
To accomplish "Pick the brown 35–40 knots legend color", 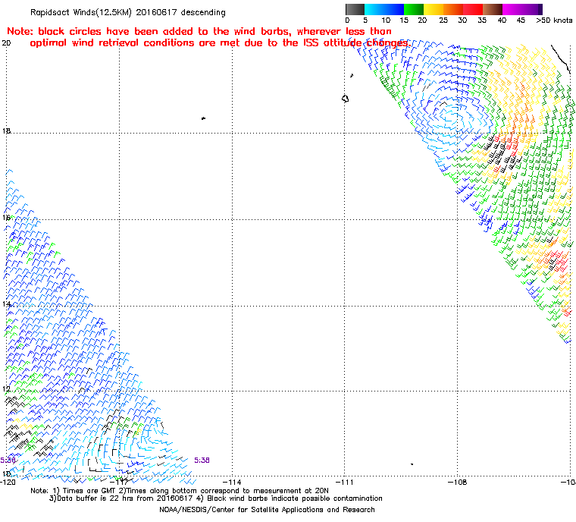I will point(493,9).
